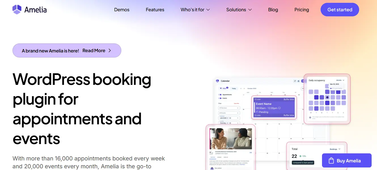Expand the chevron next to Solutions
The width and height of the screenshot is (377, 170).
[x=250, y=10]
